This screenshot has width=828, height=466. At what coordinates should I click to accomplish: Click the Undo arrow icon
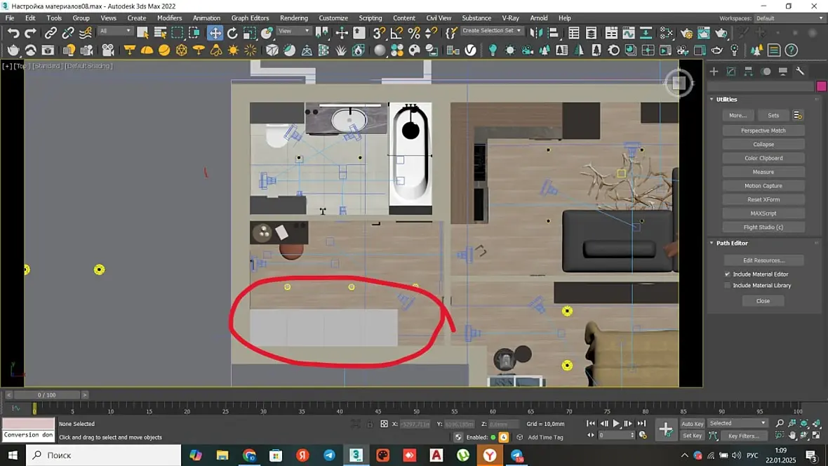[13, 32]
